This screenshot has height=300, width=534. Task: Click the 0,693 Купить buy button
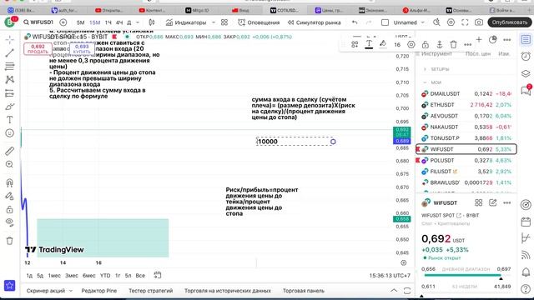[82, 48]
